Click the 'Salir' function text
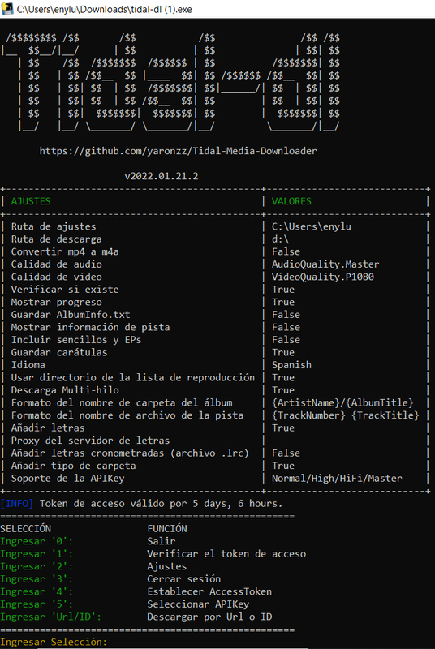 coord(162,541)
